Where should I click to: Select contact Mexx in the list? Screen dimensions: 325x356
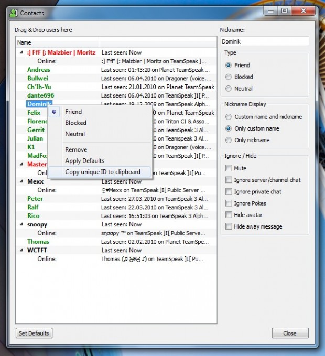(x=35, y=181)
